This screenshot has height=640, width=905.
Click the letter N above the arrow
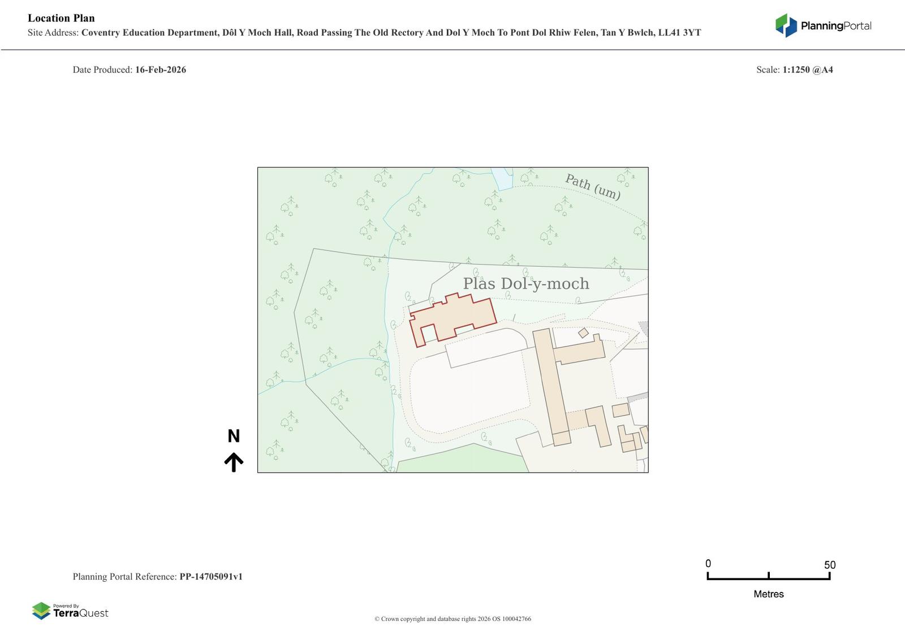234,436
